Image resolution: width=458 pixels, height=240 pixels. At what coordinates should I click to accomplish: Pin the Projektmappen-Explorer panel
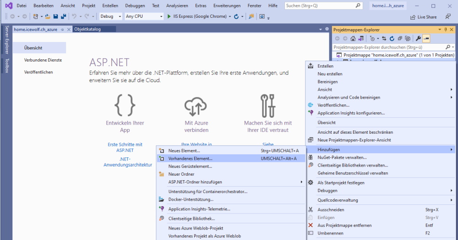tap(446, 30)
